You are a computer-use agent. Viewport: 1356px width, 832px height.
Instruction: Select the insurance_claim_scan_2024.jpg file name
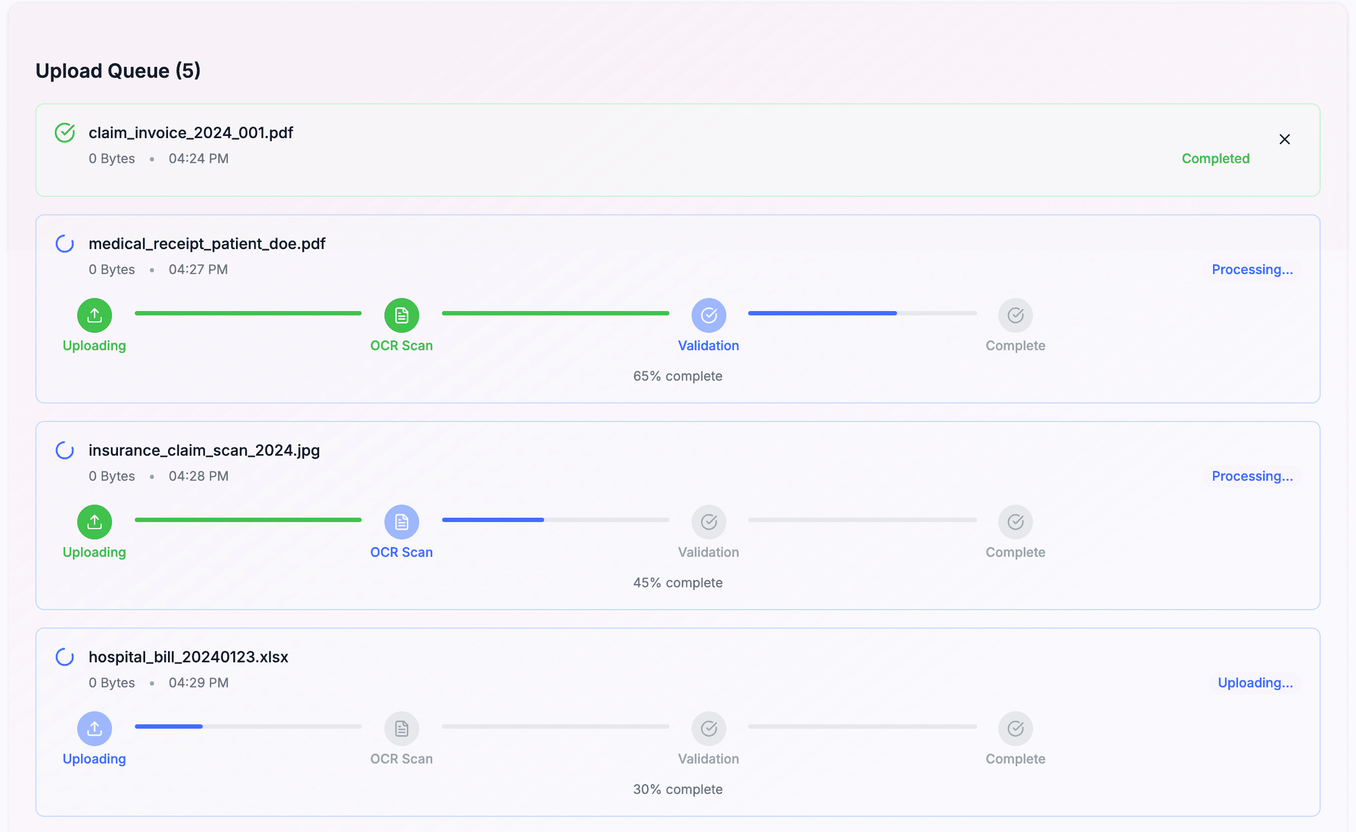pos(204,450)
